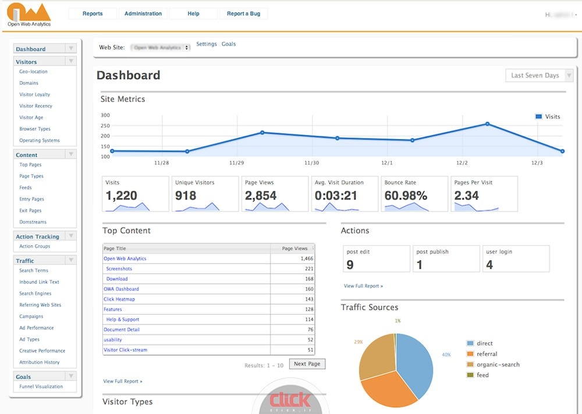Open Feeds in sidebar
This screenshot has width=582, height=414.
click(25, 188)
